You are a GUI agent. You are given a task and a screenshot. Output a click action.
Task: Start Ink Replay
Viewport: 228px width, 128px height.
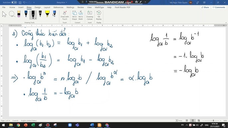pos(99,15)
